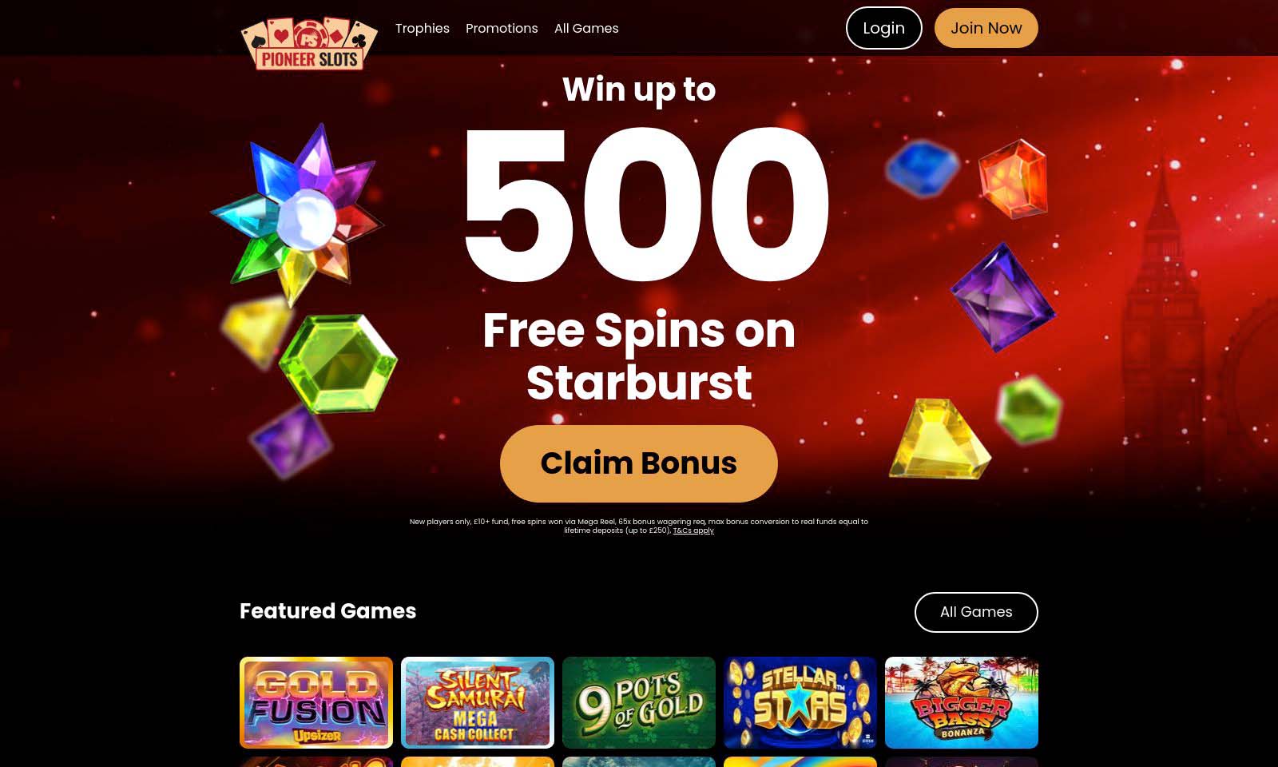Open the Trophies page
Screen dimensions: 1278x767
pyautogui.click(x=423, y=28)
